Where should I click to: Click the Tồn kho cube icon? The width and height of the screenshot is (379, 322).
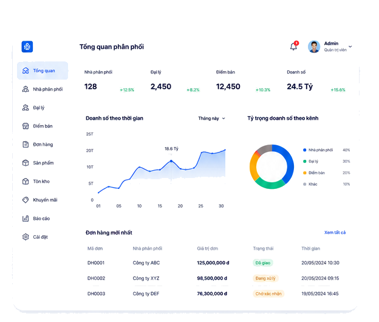coord(26,181)
